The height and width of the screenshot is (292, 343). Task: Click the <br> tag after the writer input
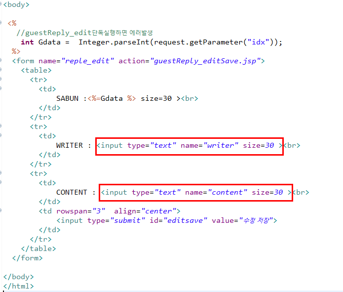(292, 145)
